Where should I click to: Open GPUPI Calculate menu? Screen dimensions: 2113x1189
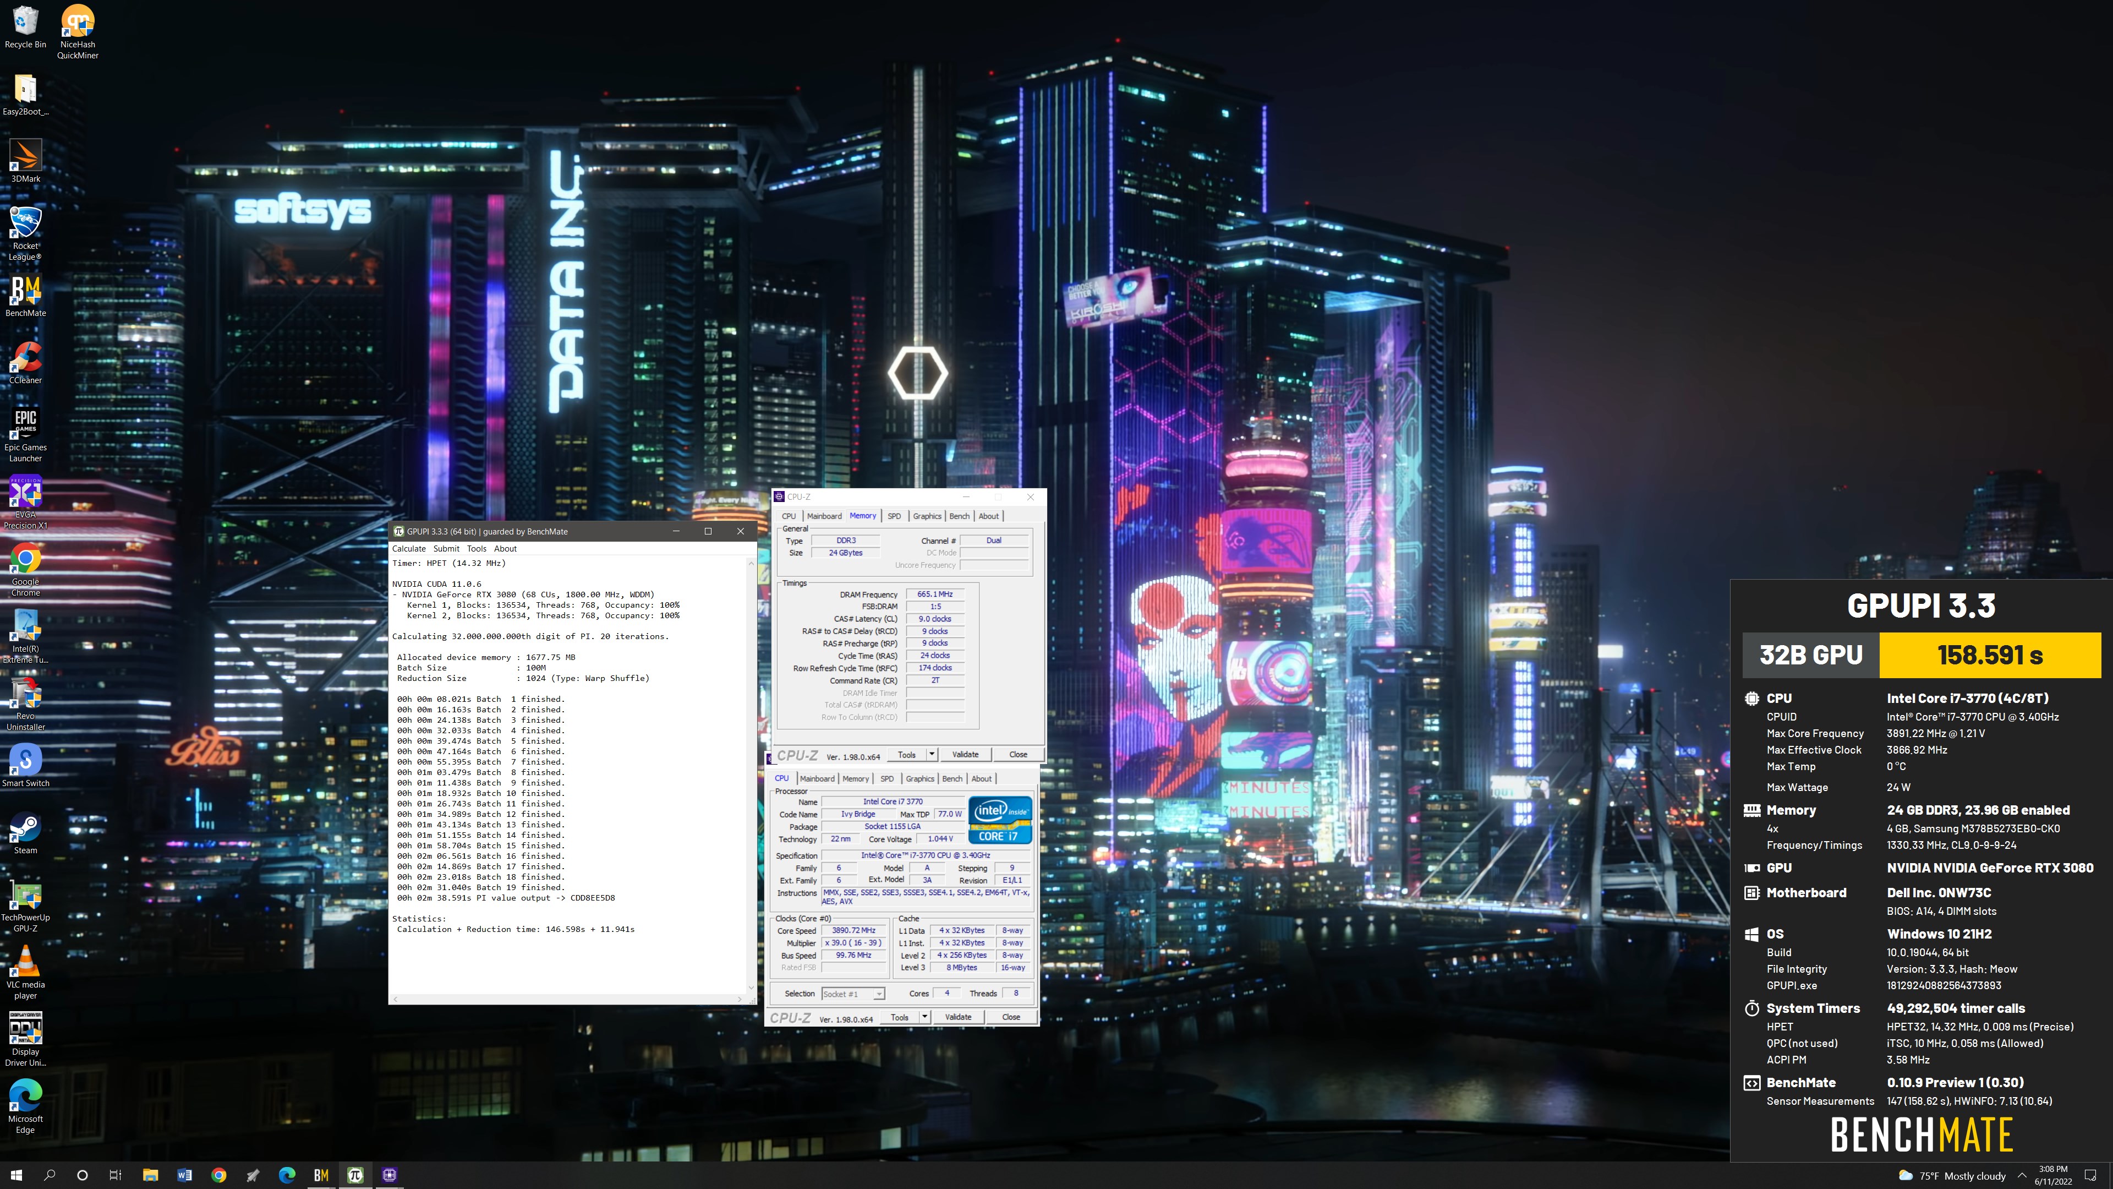[408, 548]
